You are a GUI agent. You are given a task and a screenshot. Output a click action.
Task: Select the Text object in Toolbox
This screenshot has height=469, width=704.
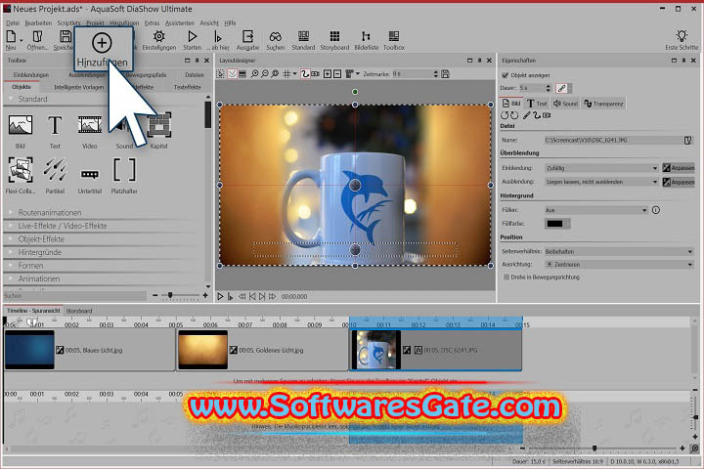pos(55,131)
